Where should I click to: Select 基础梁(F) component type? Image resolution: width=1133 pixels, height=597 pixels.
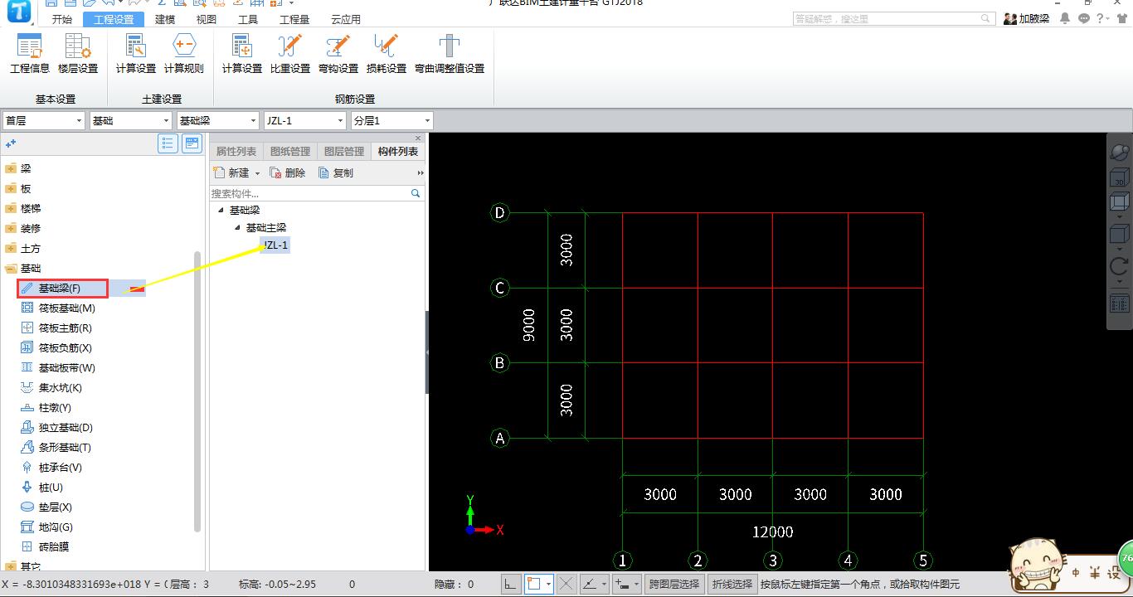tap(62, 288)
